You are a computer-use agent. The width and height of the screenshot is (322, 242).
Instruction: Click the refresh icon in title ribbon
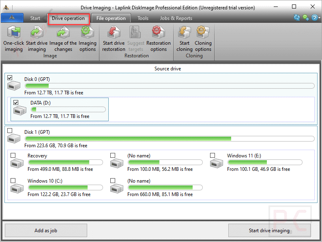coord(296,17)
